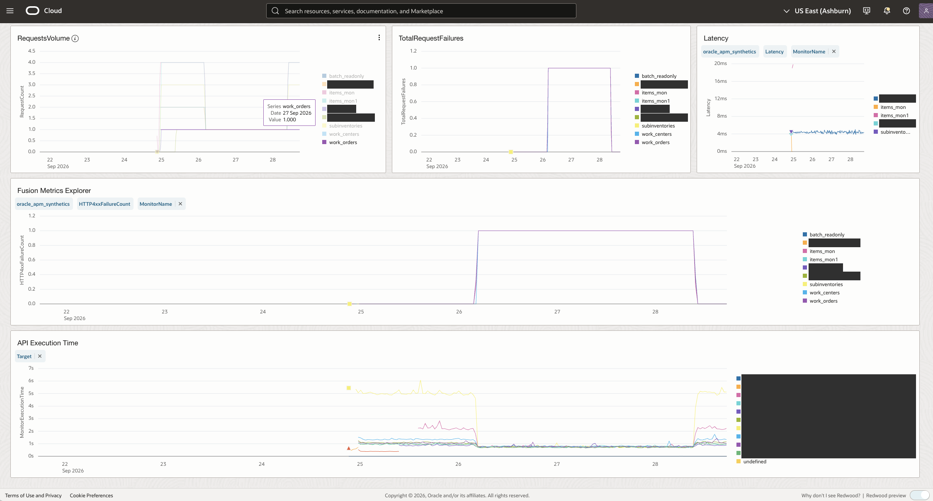Click subinventories purple swatch in Latency legend

point(876,132)
